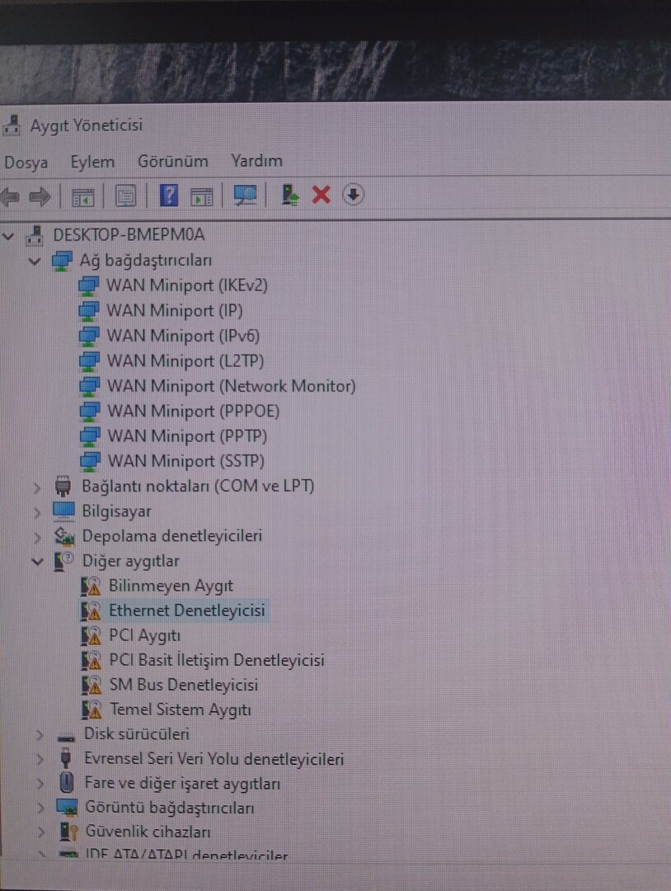Click the Update driver toolbar icon
This screenshot has width=671, height=891.
click(x=290, y=195)
